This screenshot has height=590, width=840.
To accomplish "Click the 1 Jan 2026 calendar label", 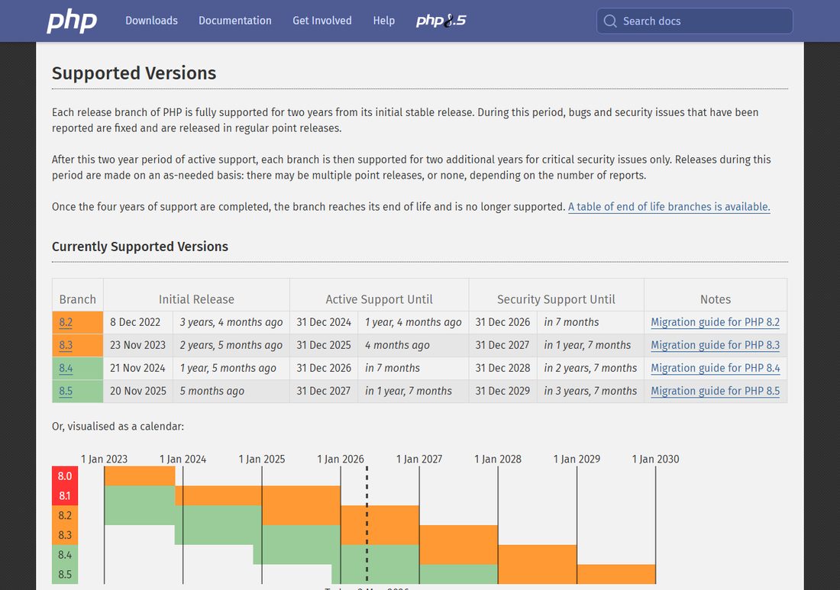I will click(x=341, y=459).
